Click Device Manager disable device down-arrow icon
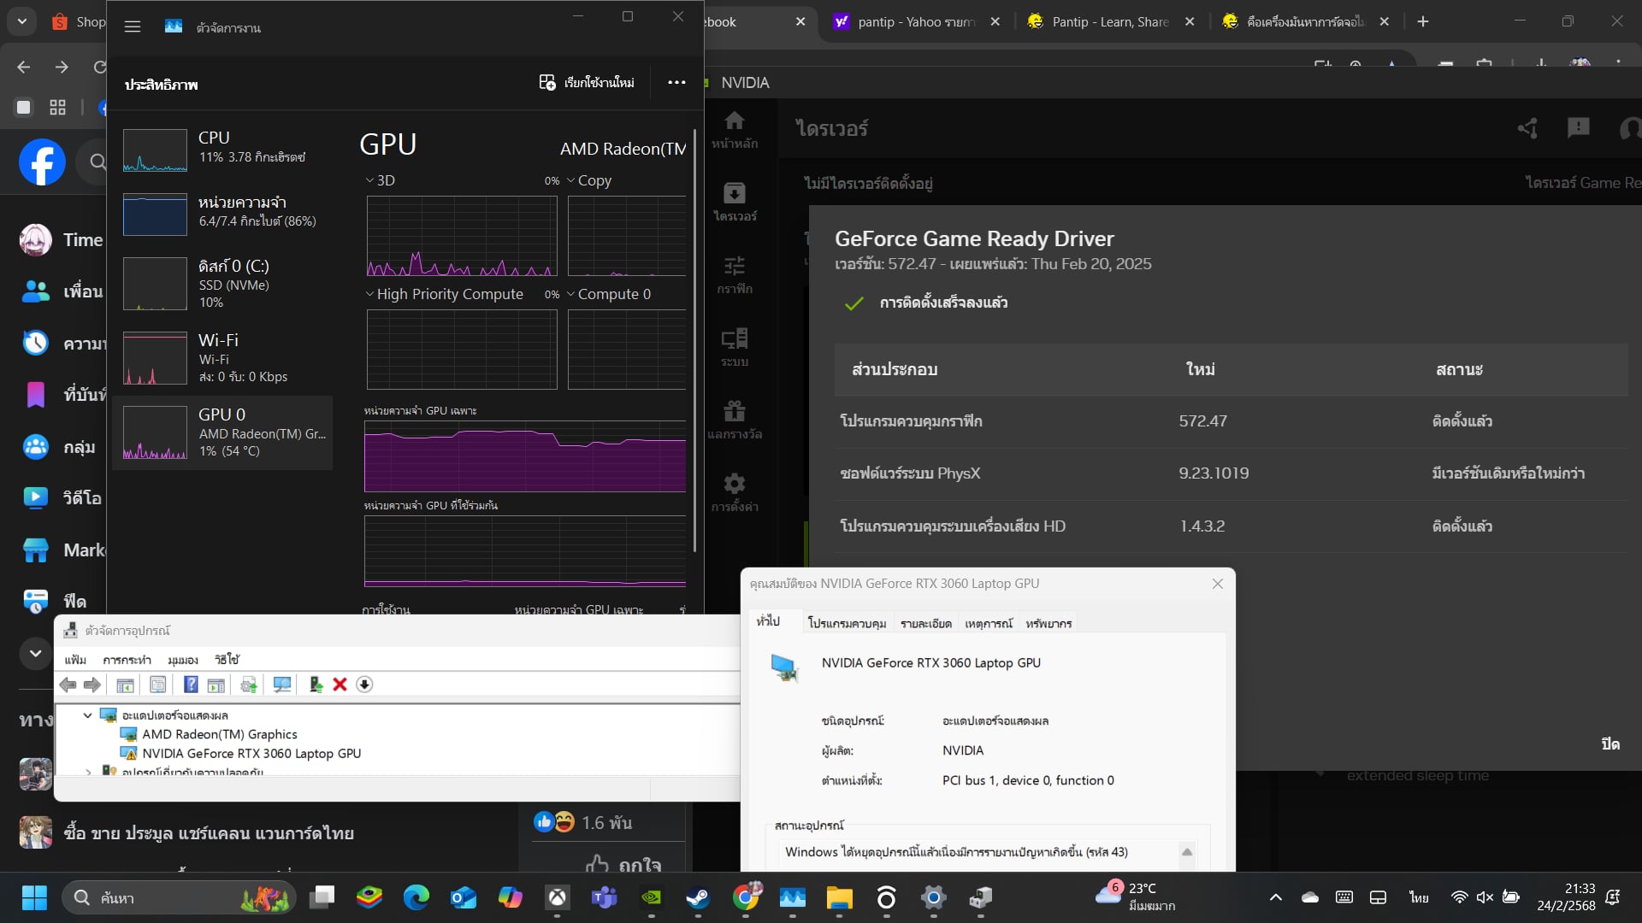Image resolution: width=1642 pixels, height=923 pixels. pos(364,685)
